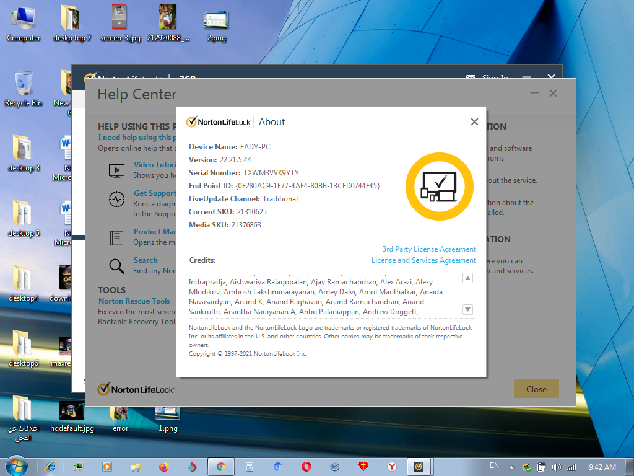The height and width of the screenshot is (476, 634).
Task: Open the Get Support link
Action: click(x=155, y=193)
